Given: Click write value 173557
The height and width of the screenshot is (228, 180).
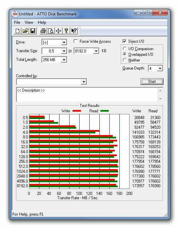Looking at the screenshot, I should click(138, 186).
